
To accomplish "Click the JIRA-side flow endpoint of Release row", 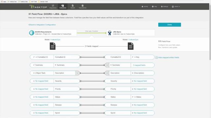I will (x=104, y=105).
